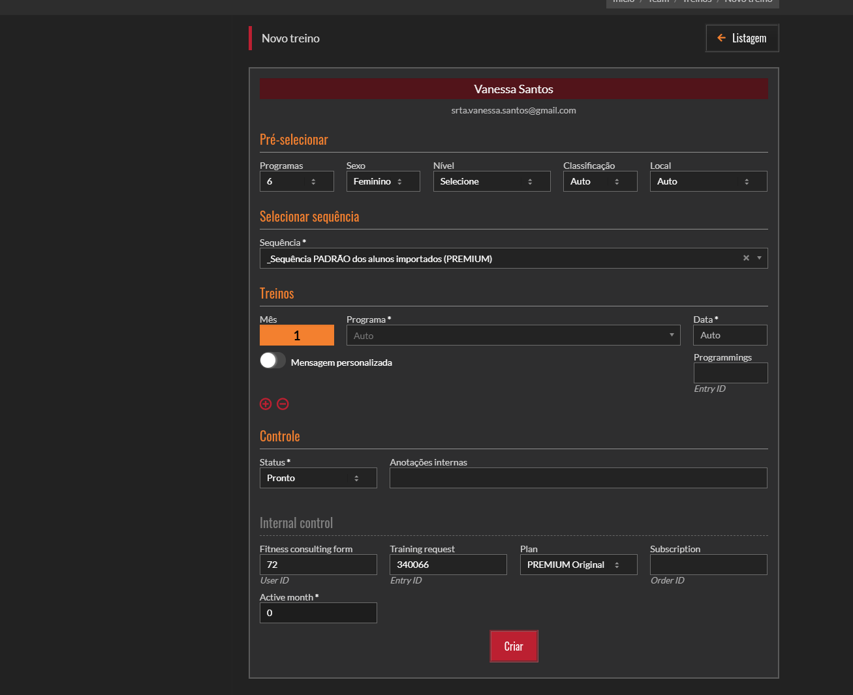Open the Sexo dropdown showing Feminino
The width and height of the screenshot is (853, 695).
tap(382, 181)
